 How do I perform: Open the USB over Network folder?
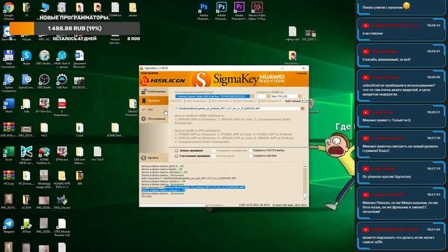point(79,155)
